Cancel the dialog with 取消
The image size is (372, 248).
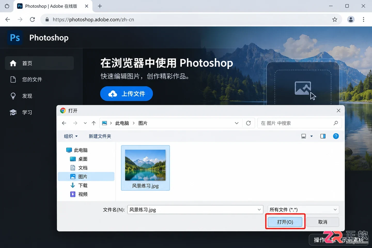click(323, 222)
